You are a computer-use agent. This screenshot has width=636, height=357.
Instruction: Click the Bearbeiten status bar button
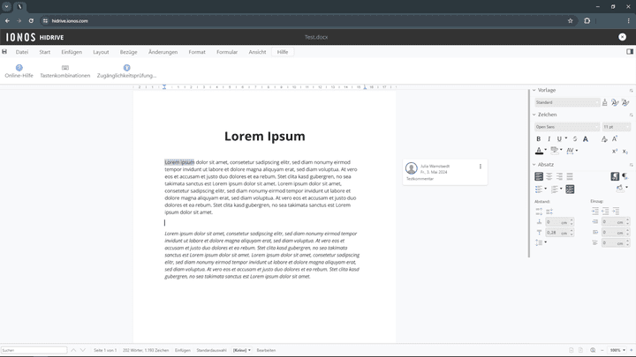point(266,350)
